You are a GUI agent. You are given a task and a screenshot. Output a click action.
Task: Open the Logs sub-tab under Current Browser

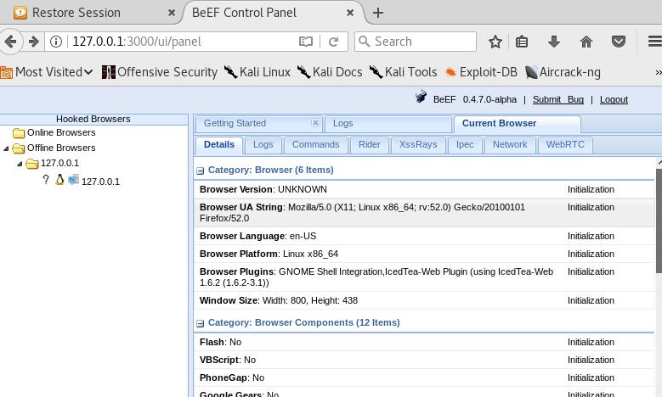pos(263,144)
